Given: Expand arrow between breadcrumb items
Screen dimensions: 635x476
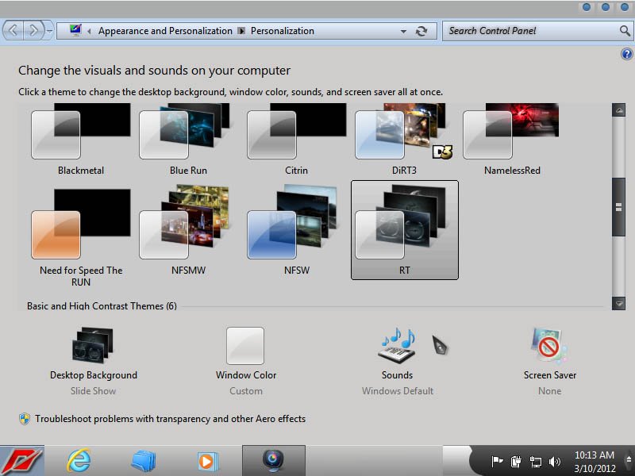Looking at the screenshot, I should [241, 31].
